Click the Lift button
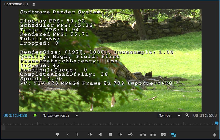 coord(143,134)
